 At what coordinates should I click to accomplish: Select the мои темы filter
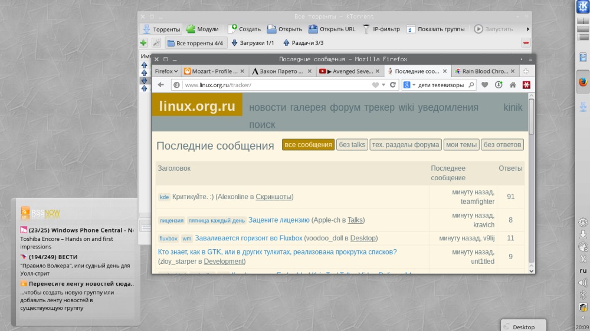(461, 145)
